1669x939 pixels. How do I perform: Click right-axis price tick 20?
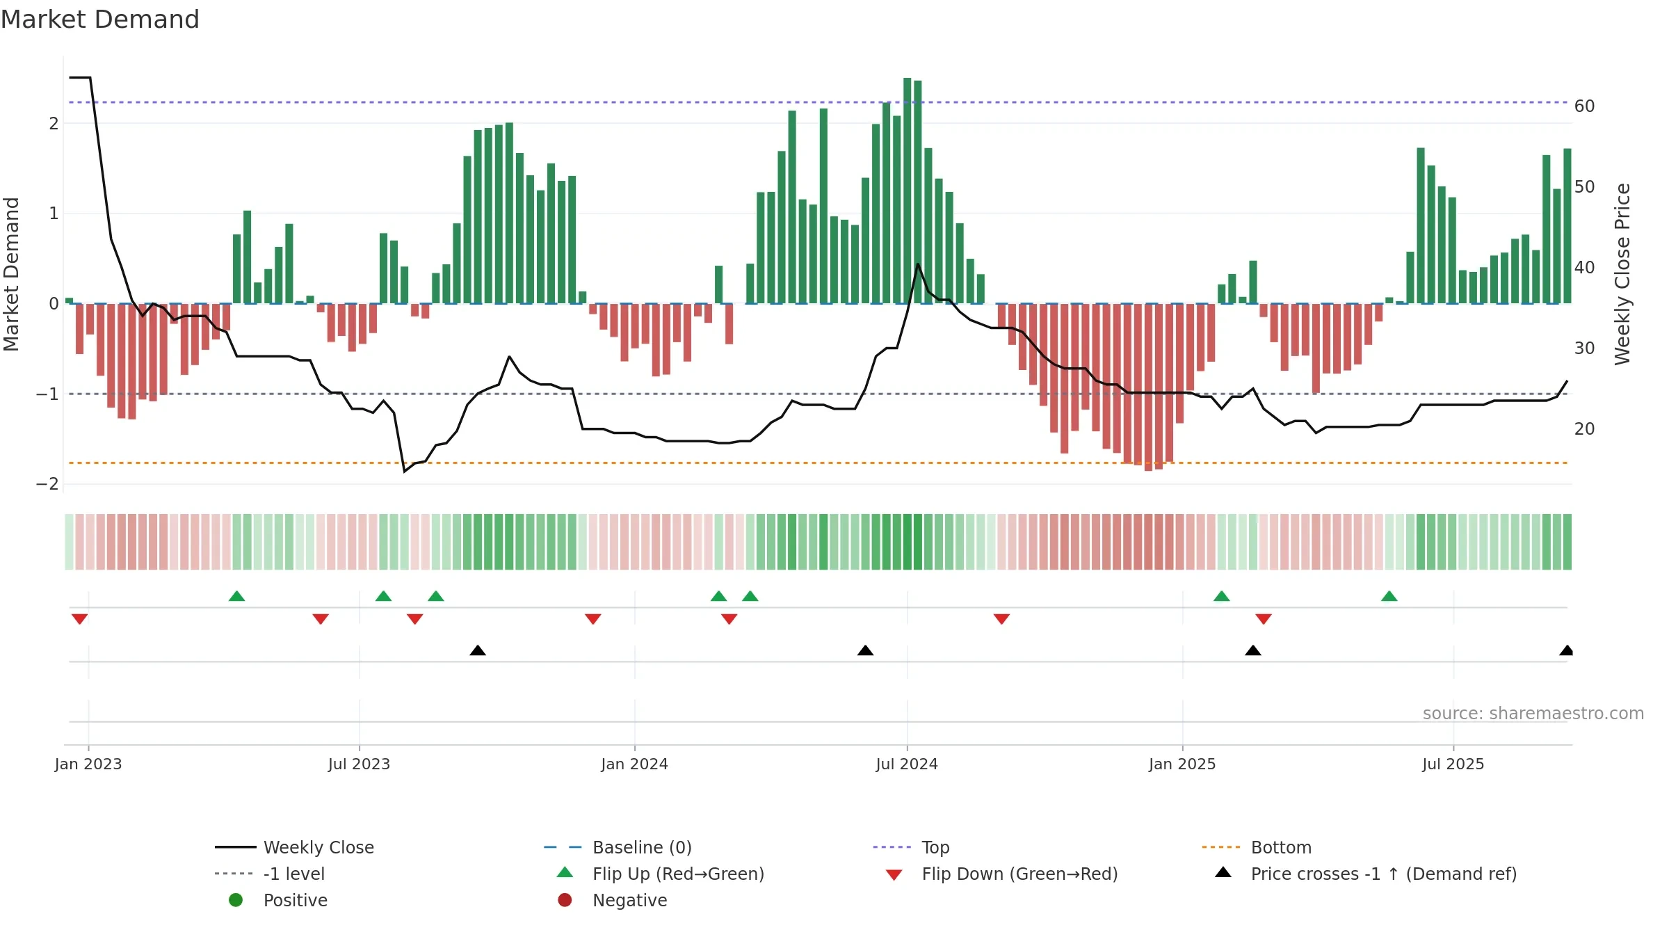[1585, 429]
